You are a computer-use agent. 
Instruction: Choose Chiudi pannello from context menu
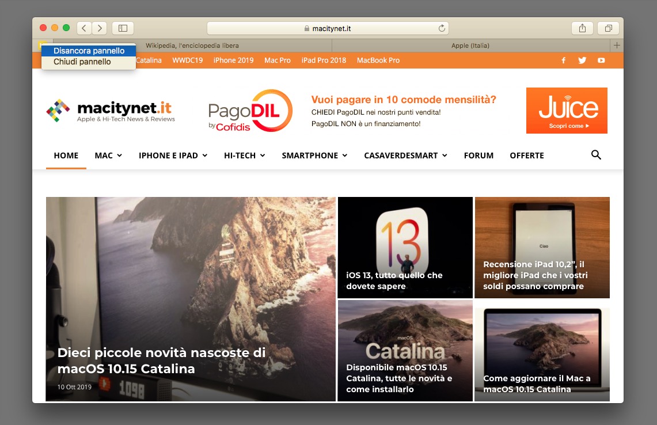point(89,62)
